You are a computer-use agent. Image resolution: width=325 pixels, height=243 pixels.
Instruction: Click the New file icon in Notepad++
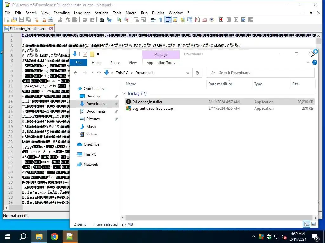[x=7, y=20]
